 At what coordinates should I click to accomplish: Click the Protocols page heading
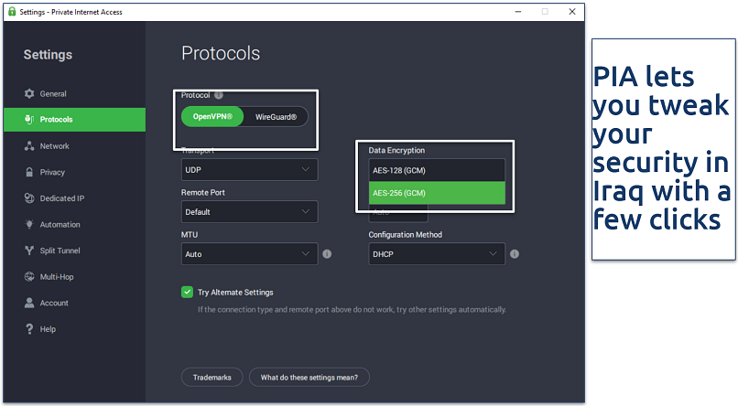click(x=221, y=53)
